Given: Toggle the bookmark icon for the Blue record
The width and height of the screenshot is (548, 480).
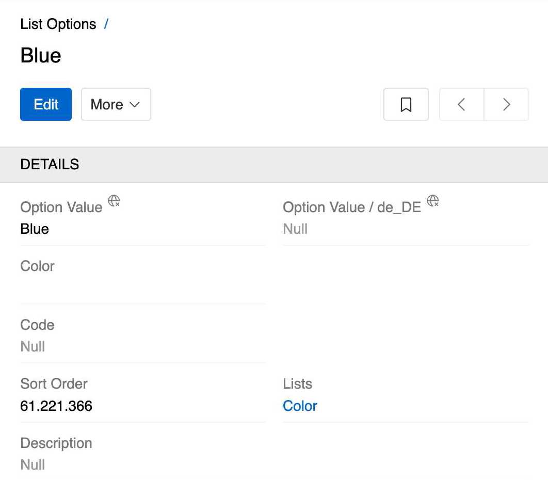Looking at the screenshot, I should (406, 104).
